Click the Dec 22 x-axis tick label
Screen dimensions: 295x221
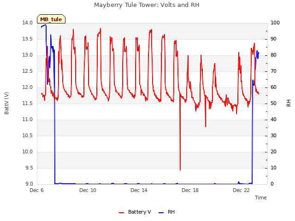pos(241,190)
